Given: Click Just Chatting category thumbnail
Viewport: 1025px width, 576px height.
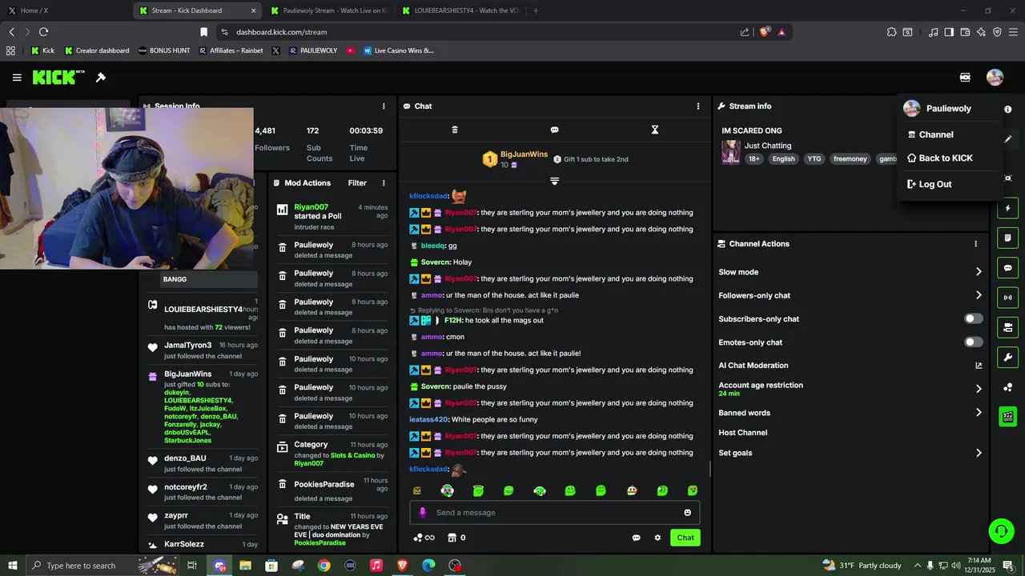Looking at the screenshot, I should [x=730, y=152].
